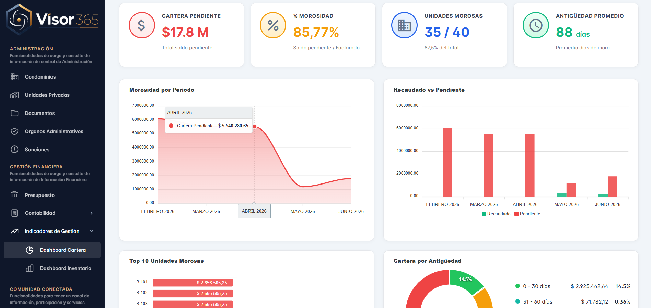651x308 pixels.
Task: Open Presupuesto menu item
Action: tap(52, 195)
